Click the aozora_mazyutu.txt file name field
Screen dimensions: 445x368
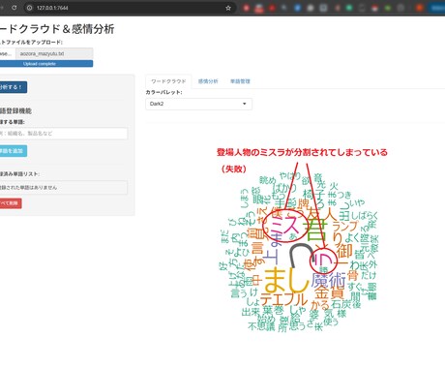click(x=54, y=53)
